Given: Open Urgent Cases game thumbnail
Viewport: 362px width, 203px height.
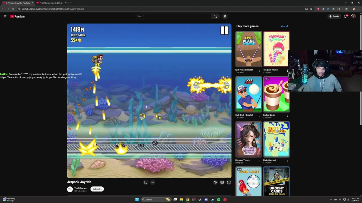Looking at the screenshot, I should point(276,182).
